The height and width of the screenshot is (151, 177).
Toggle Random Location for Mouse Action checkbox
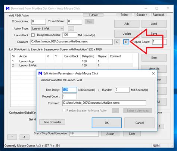(x=64, y=110)
